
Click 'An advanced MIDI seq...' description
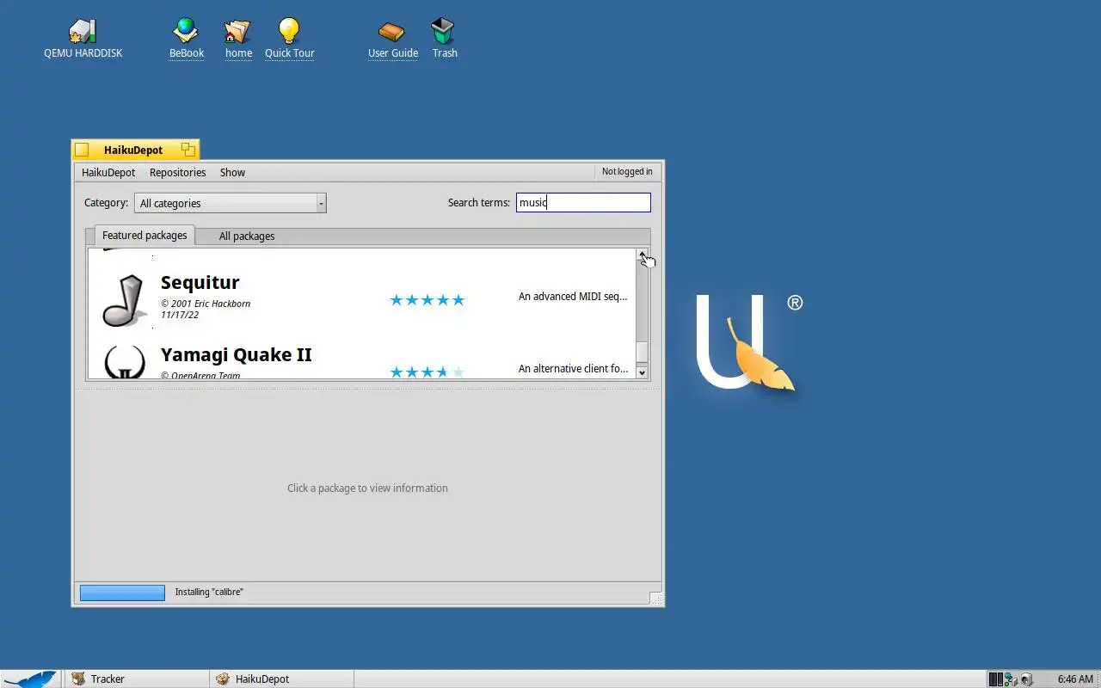[x=573, y=297]
